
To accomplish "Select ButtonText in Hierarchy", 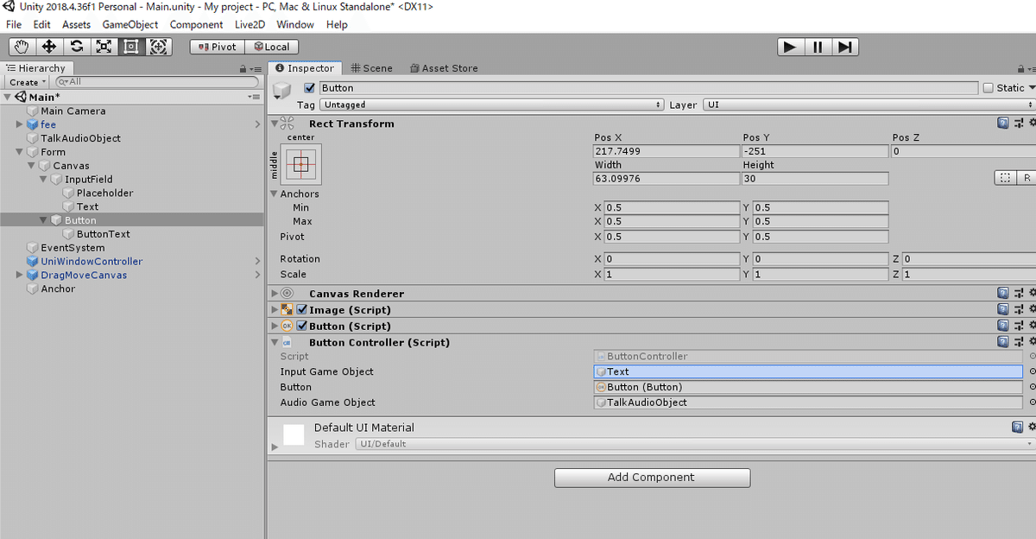I will [x=103, y=234].
